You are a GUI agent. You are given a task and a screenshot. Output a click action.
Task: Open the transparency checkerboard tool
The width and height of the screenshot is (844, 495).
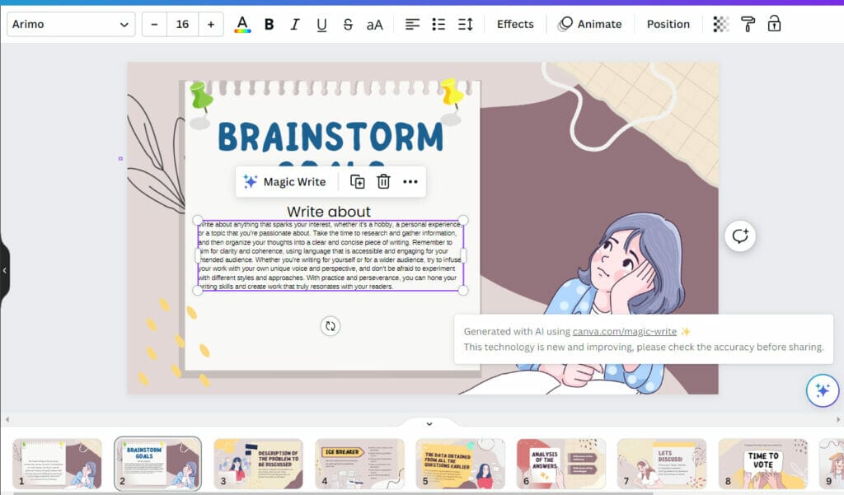click(721, 25)
